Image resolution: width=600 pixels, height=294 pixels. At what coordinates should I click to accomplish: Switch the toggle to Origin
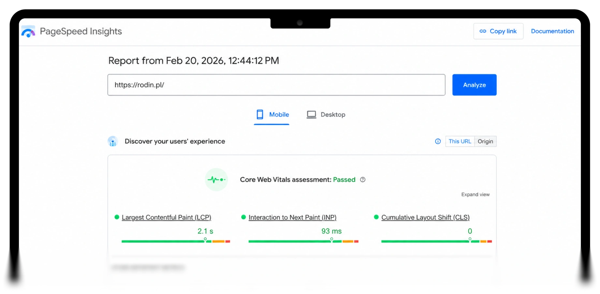click(485, 141)
